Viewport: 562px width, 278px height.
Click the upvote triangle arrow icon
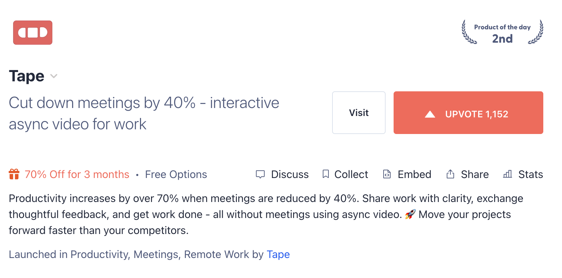click(430, 114)
